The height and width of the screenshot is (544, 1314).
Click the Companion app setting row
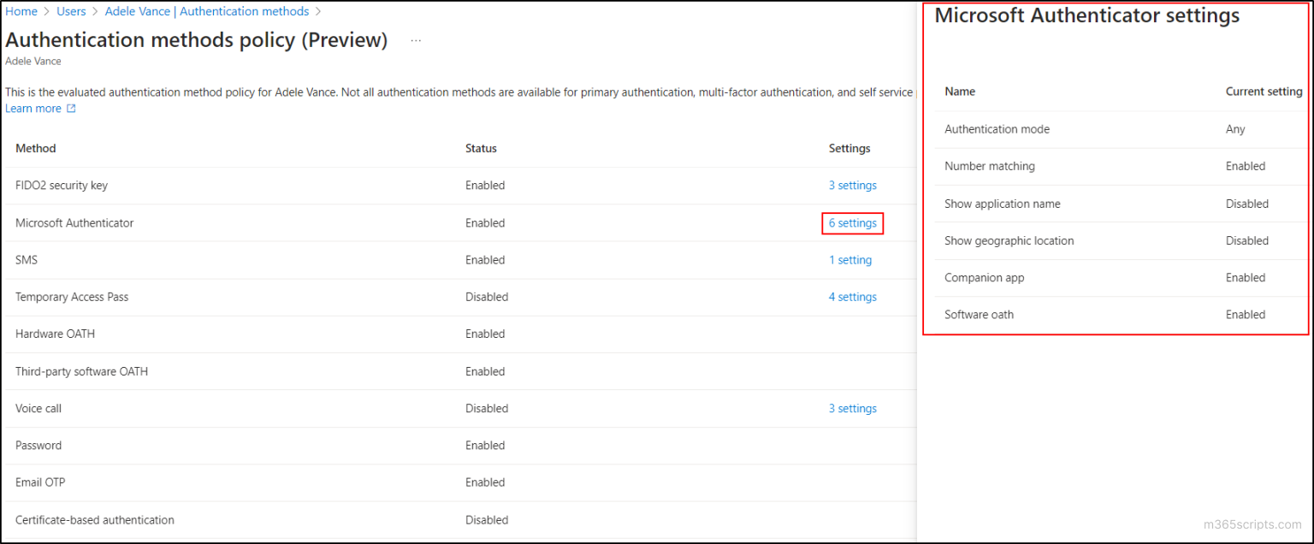coord(984,277)
